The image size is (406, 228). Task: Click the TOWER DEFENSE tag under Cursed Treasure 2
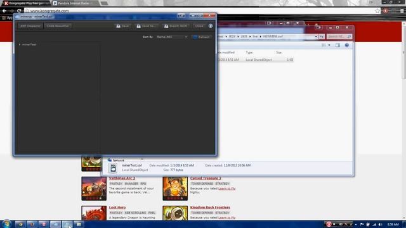tap(202, 184)
